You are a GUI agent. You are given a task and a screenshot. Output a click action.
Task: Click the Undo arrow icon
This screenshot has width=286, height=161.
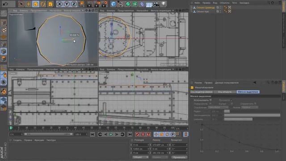coord(5,4)
